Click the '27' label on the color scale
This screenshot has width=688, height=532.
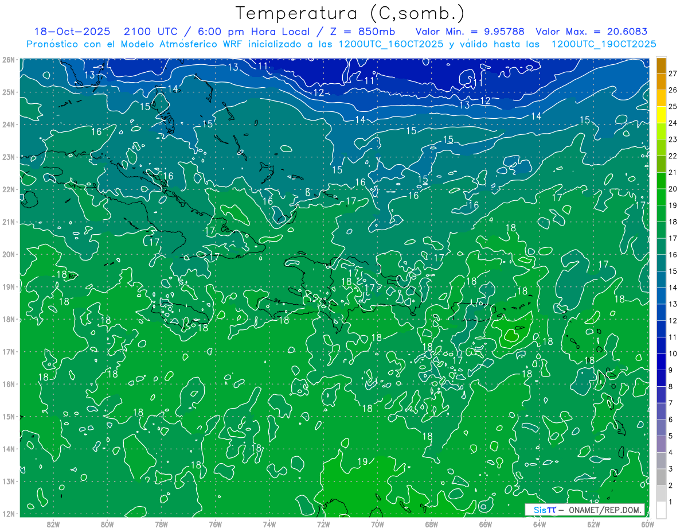[673, 73]
